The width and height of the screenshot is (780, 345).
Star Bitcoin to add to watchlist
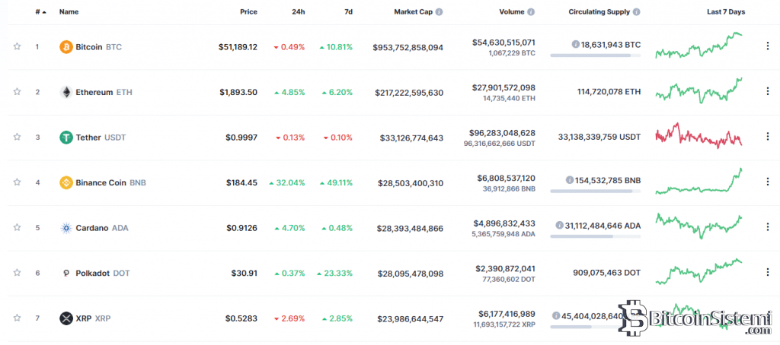tap(17, 47)
